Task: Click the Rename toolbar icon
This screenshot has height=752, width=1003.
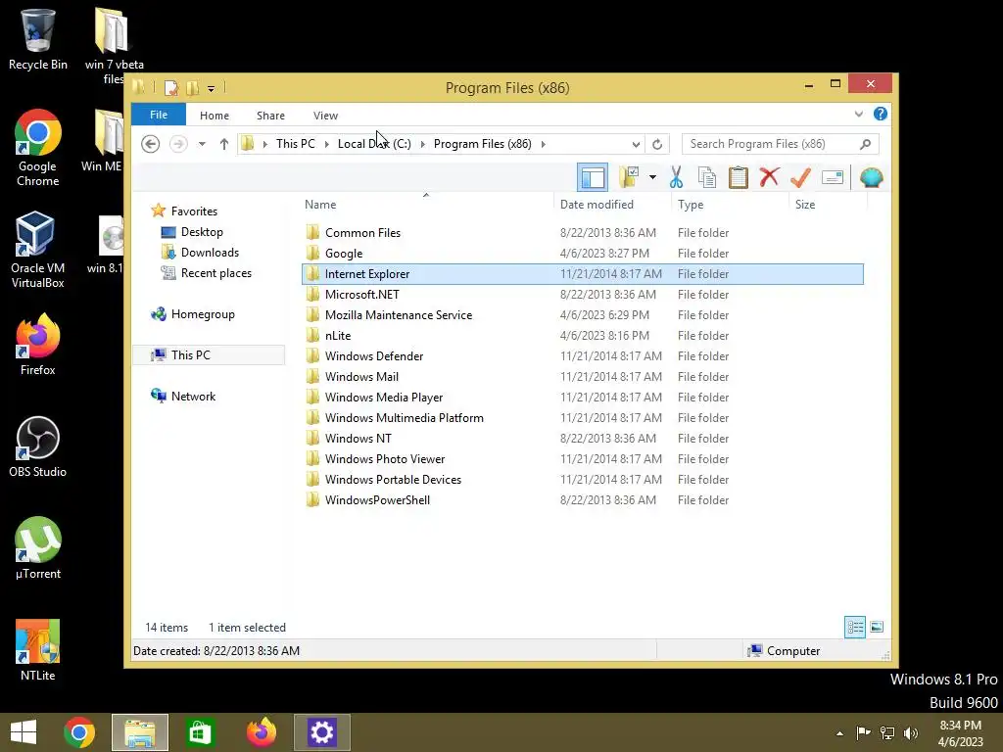Action: (x=833, y=177)
